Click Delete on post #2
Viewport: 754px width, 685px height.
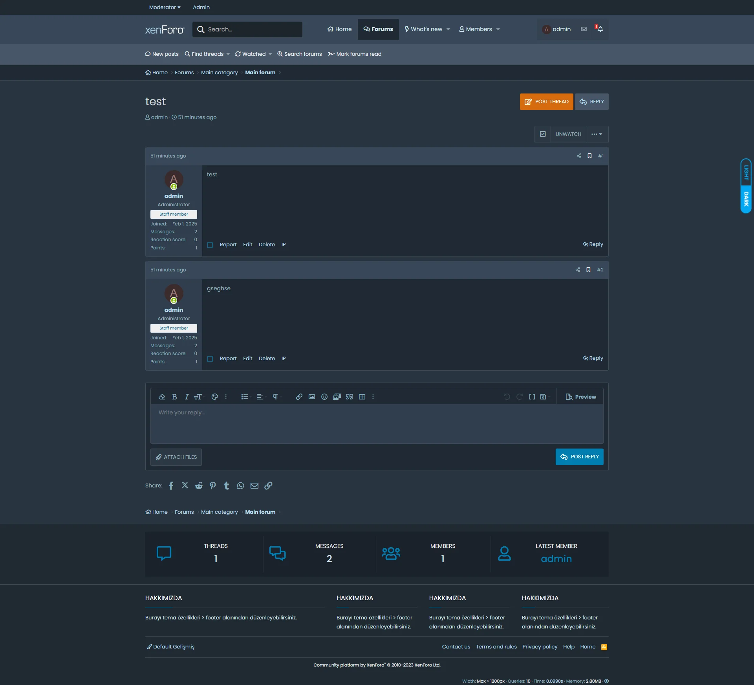(267, 359)
